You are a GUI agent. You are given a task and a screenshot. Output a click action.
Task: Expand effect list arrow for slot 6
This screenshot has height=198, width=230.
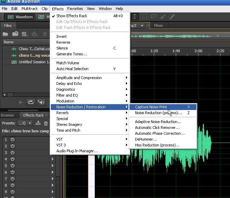tap(53, 172)
